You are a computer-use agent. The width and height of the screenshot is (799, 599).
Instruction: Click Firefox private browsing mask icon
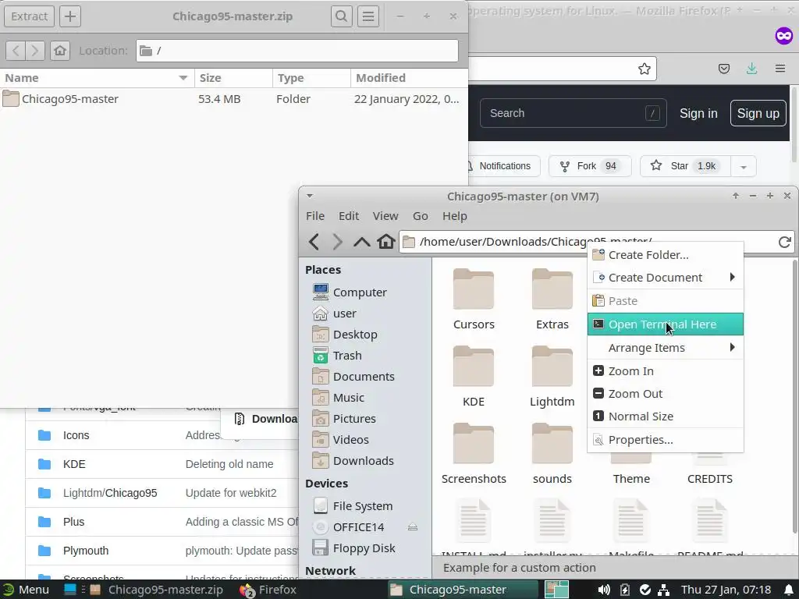pyautogui.click(x=783, y=36)
